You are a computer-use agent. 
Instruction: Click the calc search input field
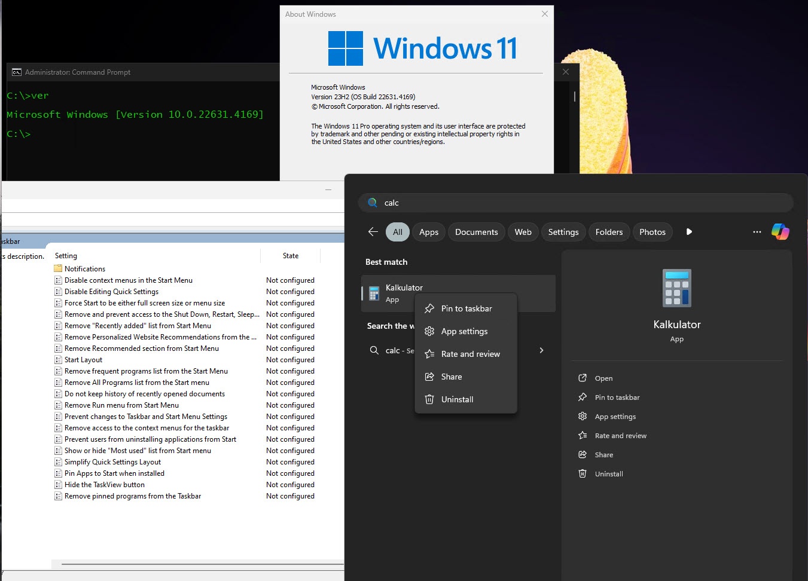click(x=575, y=203)
